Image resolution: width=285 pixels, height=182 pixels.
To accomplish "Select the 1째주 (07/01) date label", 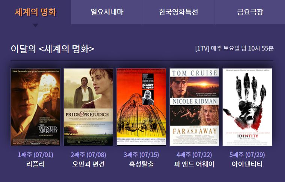I will [x=35, y=155].
